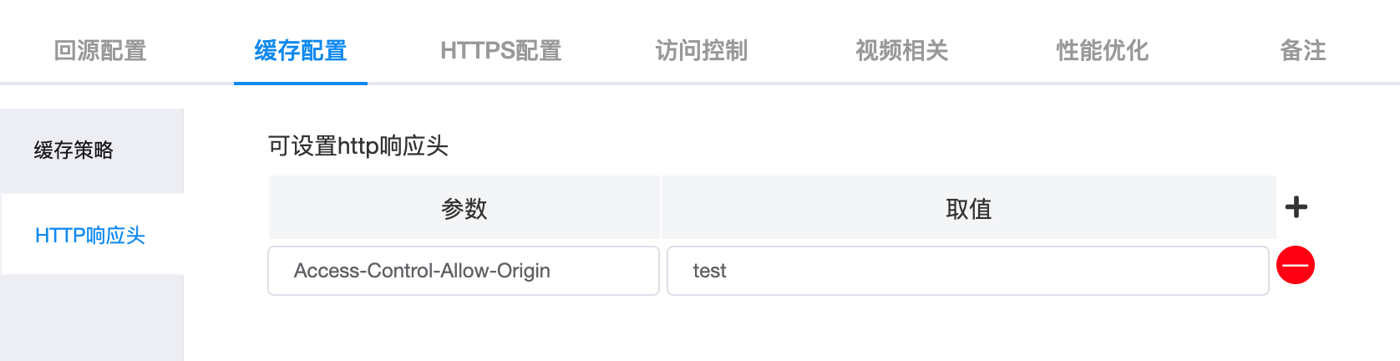
Task: Click the Access-Control-Allow-Origin parameter field
Action: pyautogui.click(x=464, y=271)
